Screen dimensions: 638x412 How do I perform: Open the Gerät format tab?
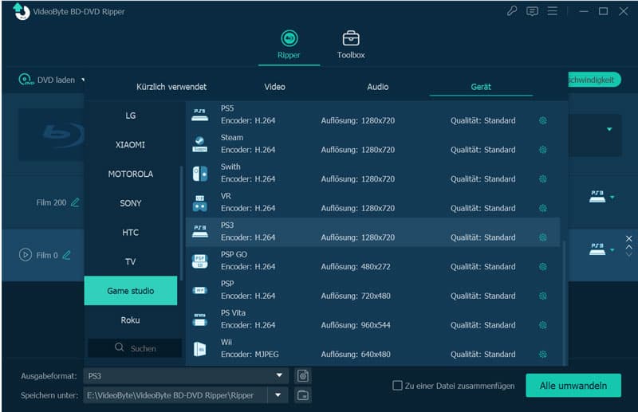pyautogui.click(x=481, y=87)
